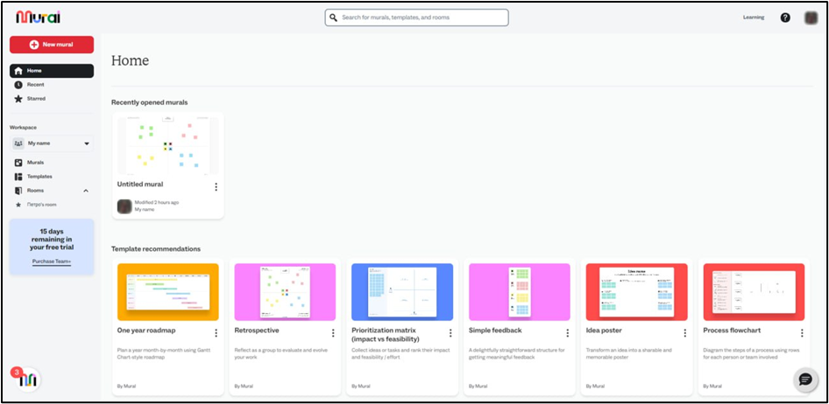Viewport: 829px width, 404px height.
Task: Click the user profile avatar in header
Action: (811, 17)
